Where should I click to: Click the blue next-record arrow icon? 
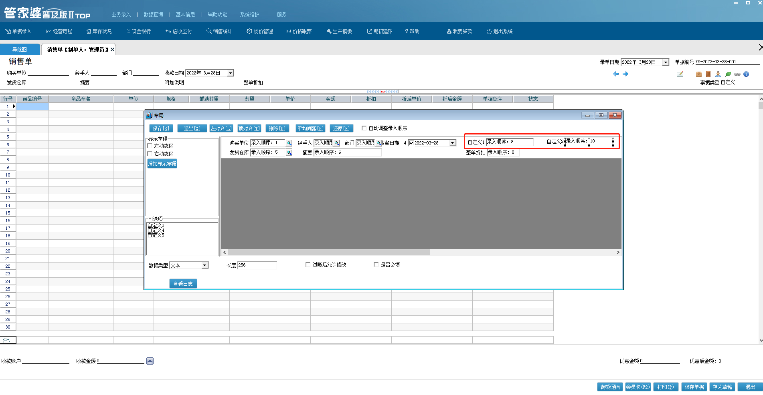[625, 74]
